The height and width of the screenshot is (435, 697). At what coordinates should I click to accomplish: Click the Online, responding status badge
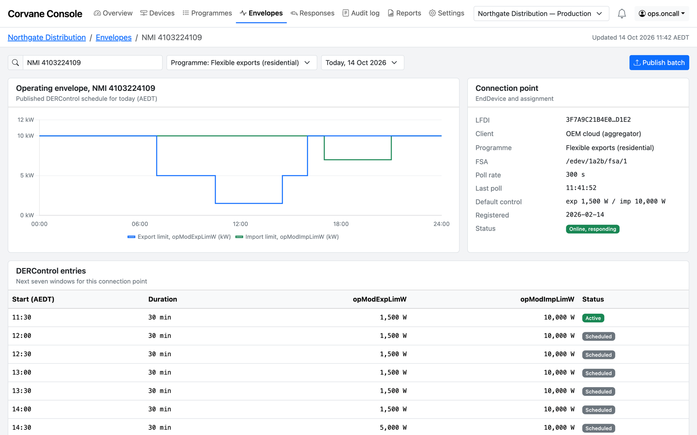click(592, 229)
